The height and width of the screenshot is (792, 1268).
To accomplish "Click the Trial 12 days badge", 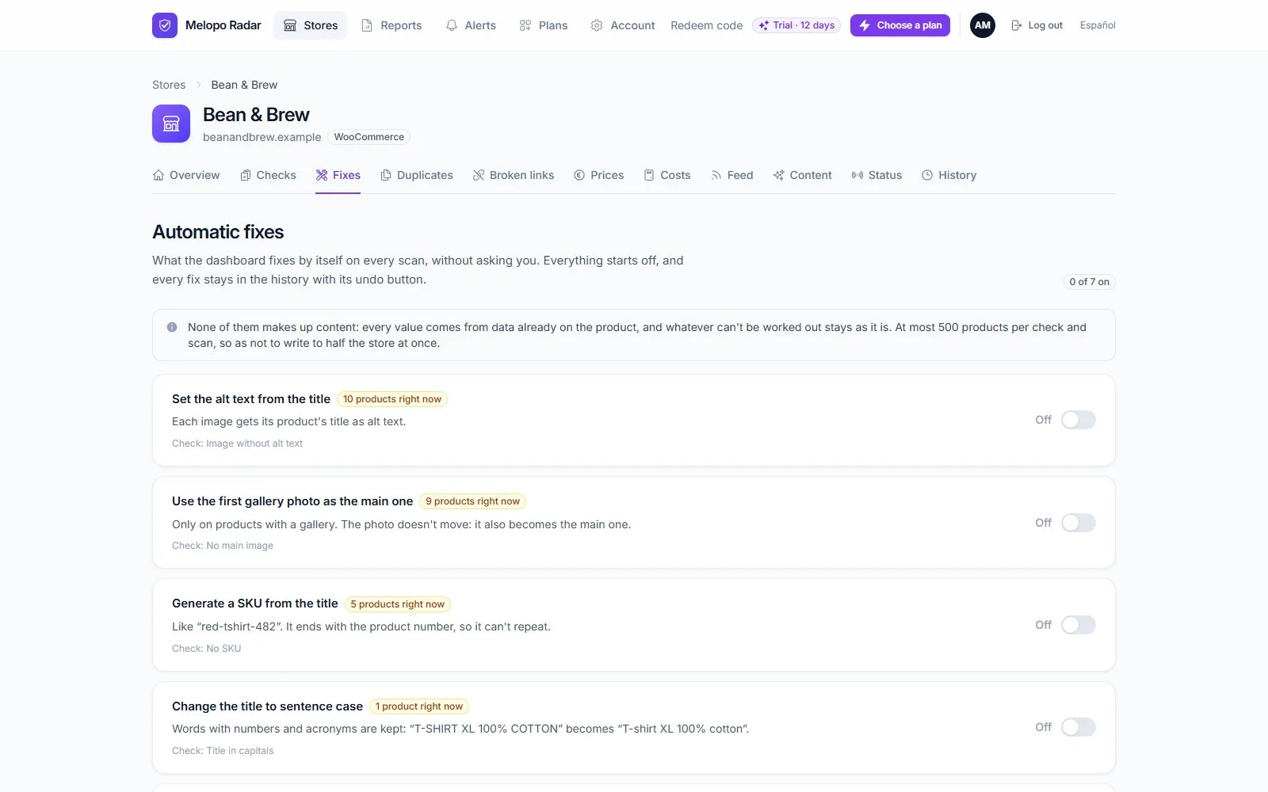I will coord(796,25).
